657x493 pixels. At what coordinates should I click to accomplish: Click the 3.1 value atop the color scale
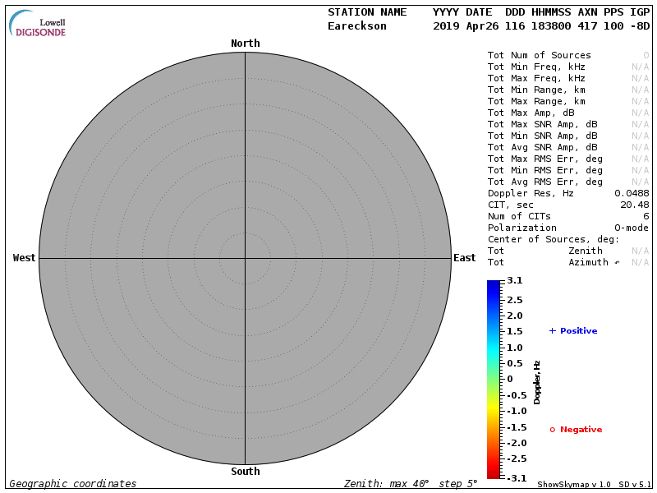point(515,281)
